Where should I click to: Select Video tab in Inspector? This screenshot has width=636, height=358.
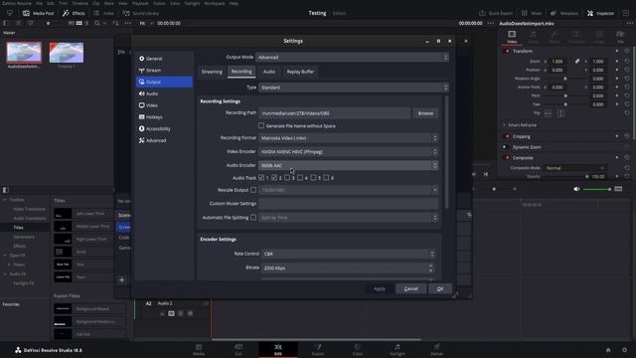[x=512, y=37]
